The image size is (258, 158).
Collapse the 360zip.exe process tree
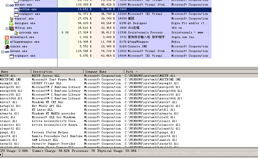(7, 28)
